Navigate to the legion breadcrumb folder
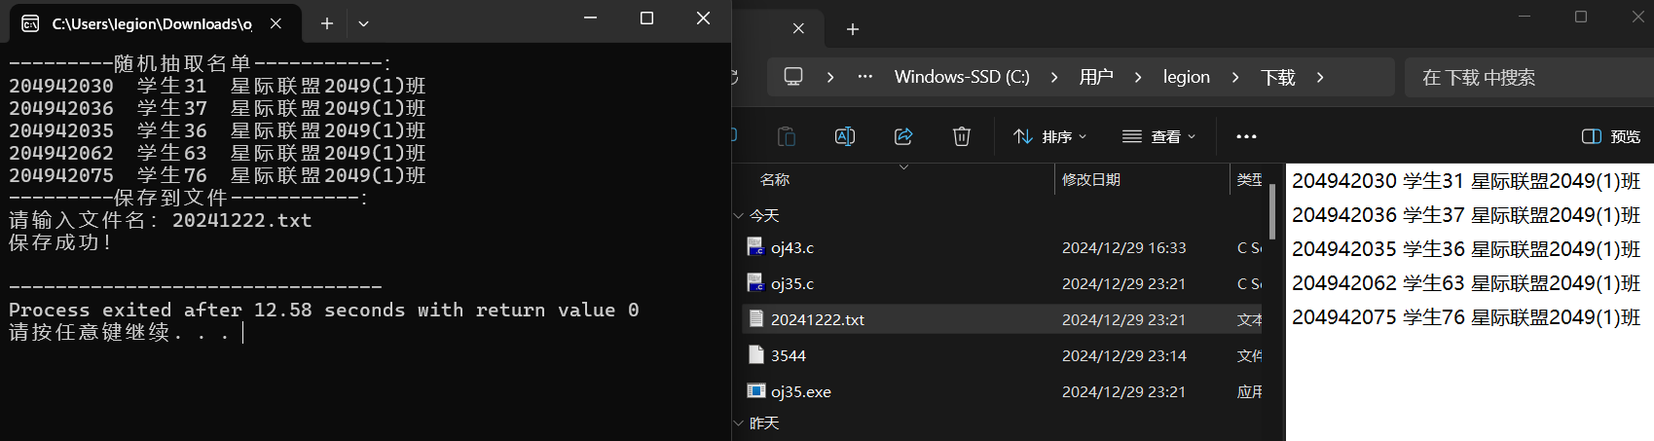The width and height of the screenshot is (1654, 441). (1186, 77)
